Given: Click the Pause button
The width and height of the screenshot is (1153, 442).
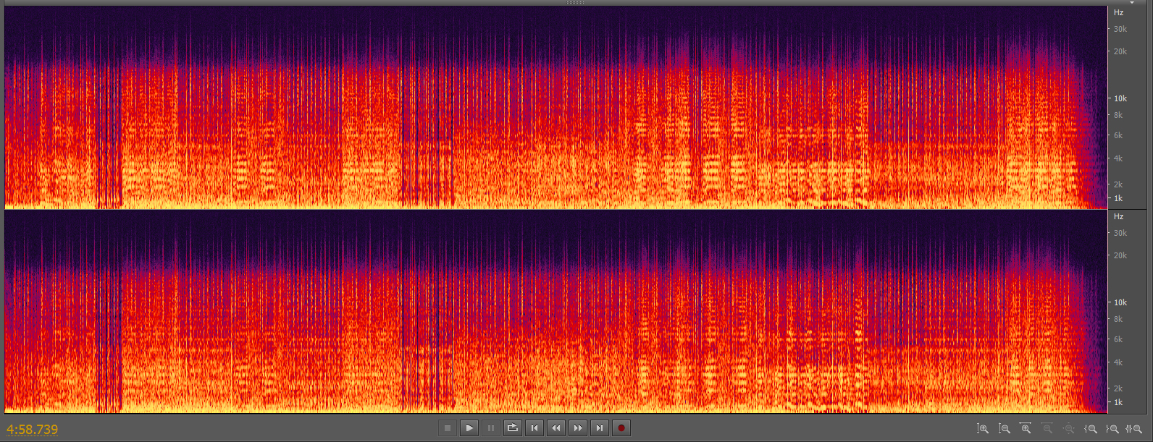Looking at the screenshot, I should (x=491, y=428).
